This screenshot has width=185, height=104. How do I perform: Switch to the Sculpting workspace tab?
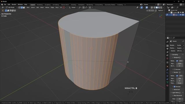click(x=48, y=5)
